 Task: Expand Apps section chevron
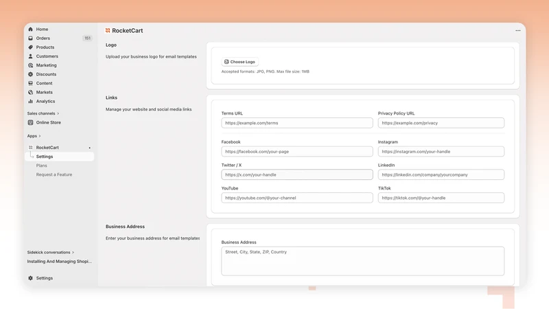40,136
